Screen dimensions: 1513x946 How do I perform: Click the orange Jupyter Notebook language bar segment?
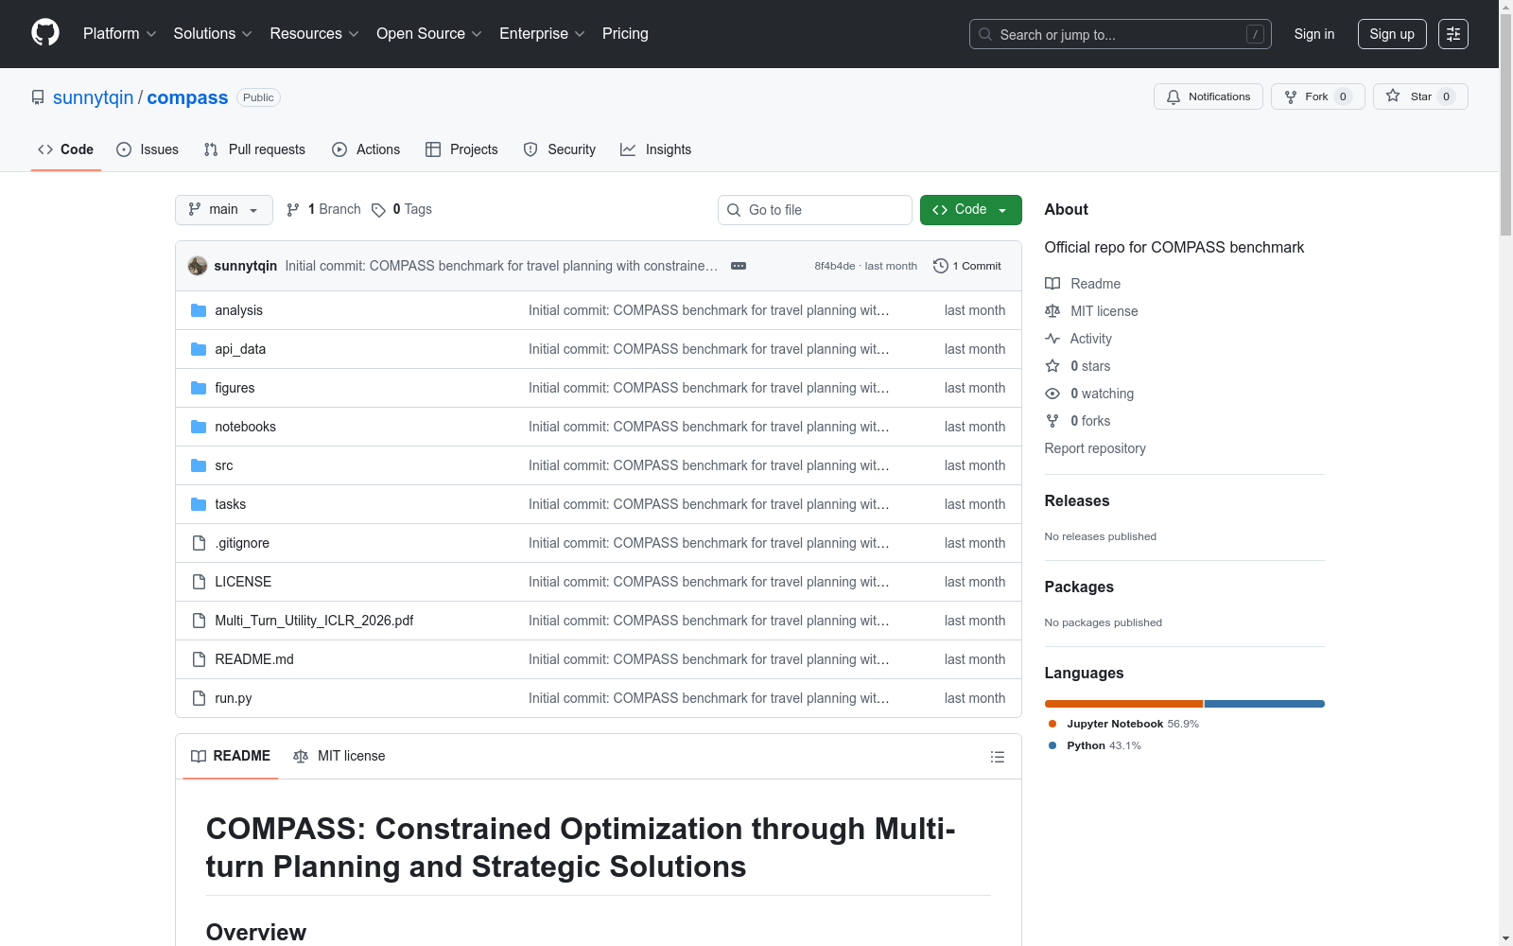[1123, 704]
